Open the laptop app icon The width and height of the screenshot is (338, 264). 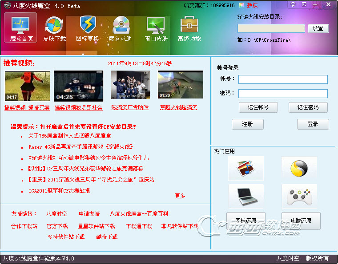pyautogui.click(x=246, y=196)
